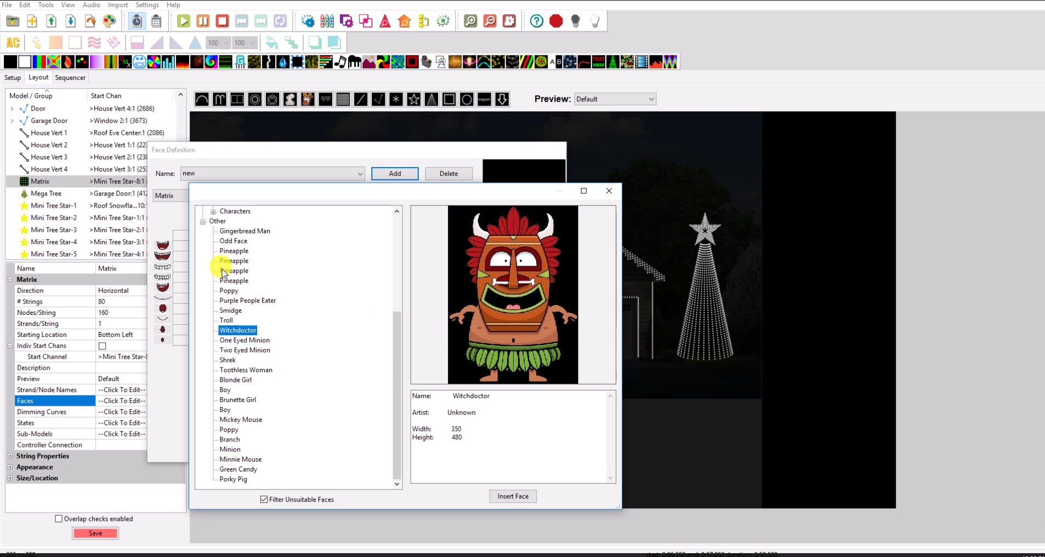Image resolution: width=1045 pixels, height=557 pixels.
Task: Expand the Size/Location section
Action: [10, 478]
